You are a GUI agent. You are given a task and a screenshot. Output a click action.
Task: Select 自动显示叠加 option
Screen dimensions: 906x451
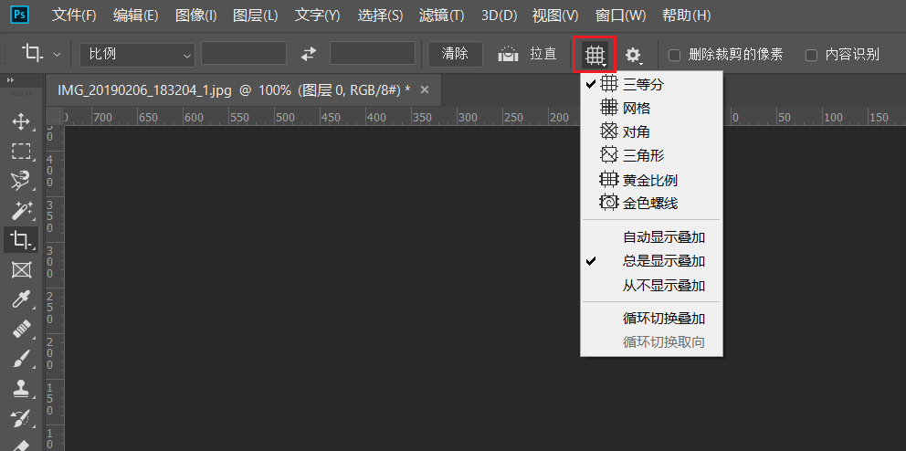pyautogui.click(x=651, y=237)
